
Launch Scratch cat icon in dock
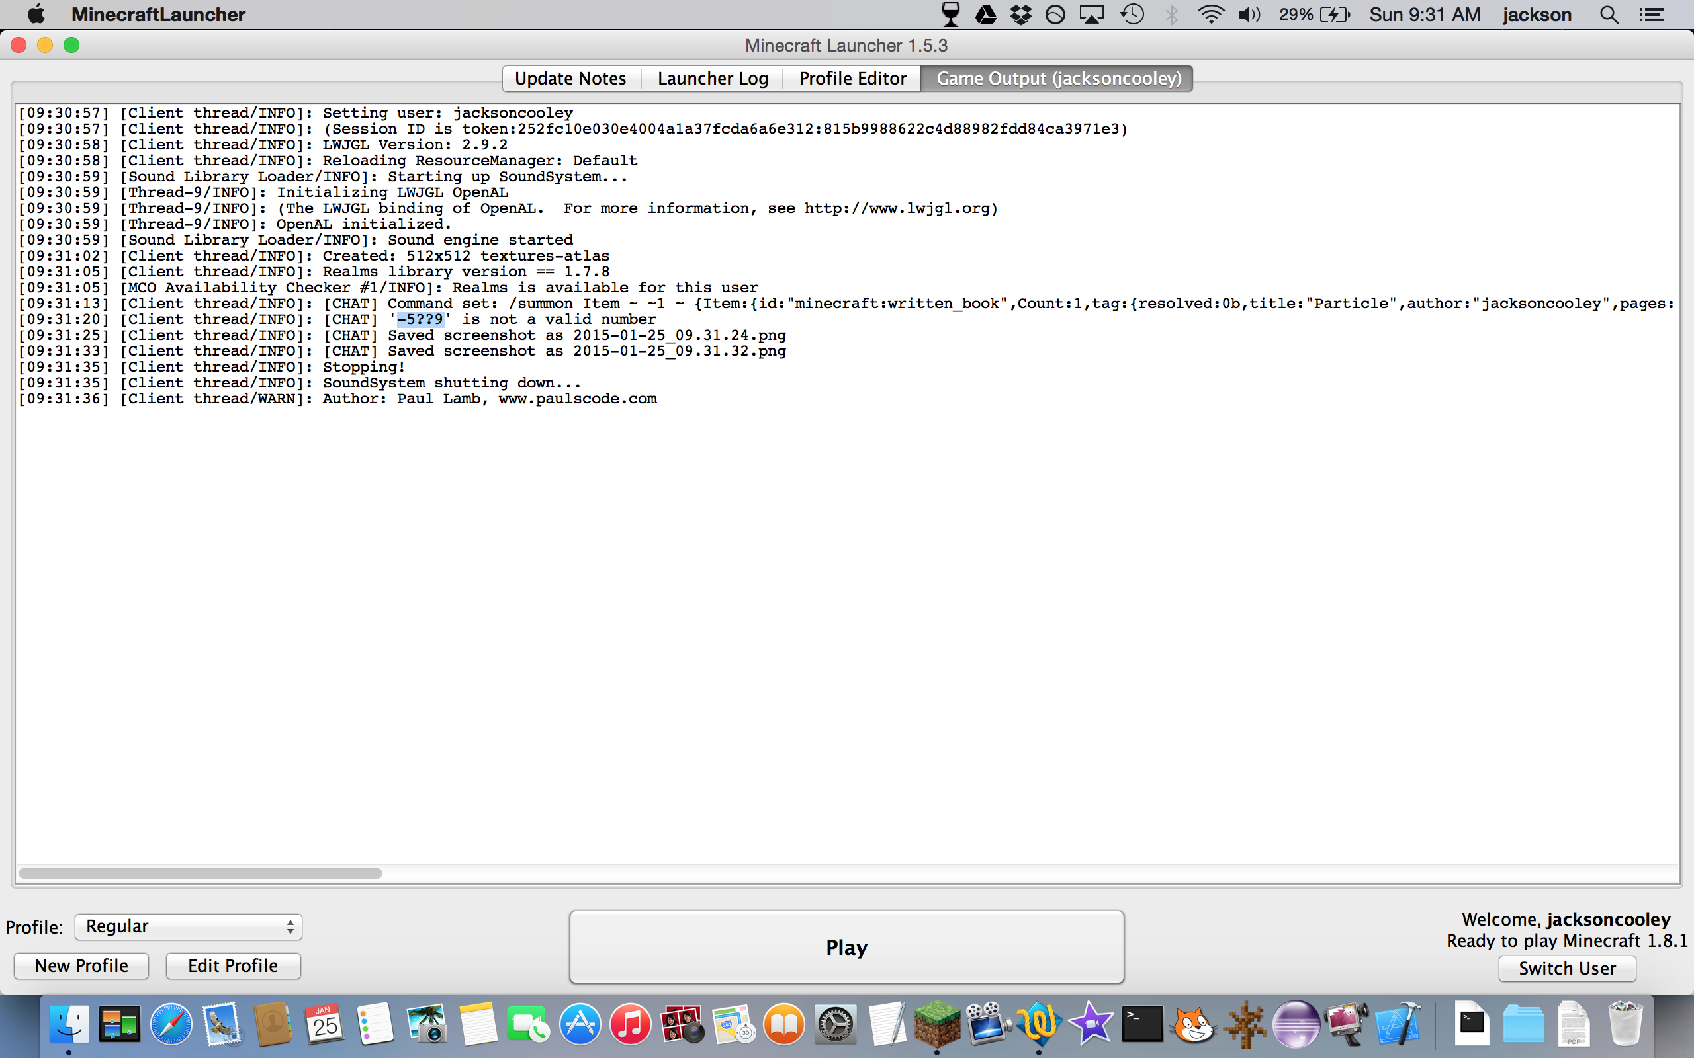tap(1193, 1024)
